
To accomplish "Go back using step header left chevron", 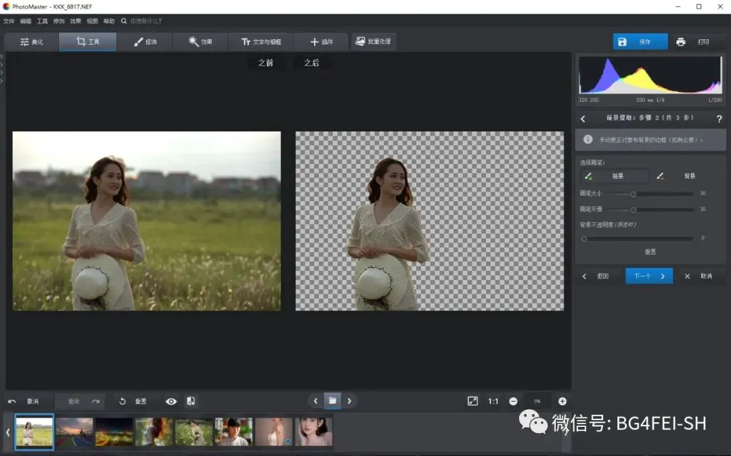I will pyautogui.click(x=583, y=119).
